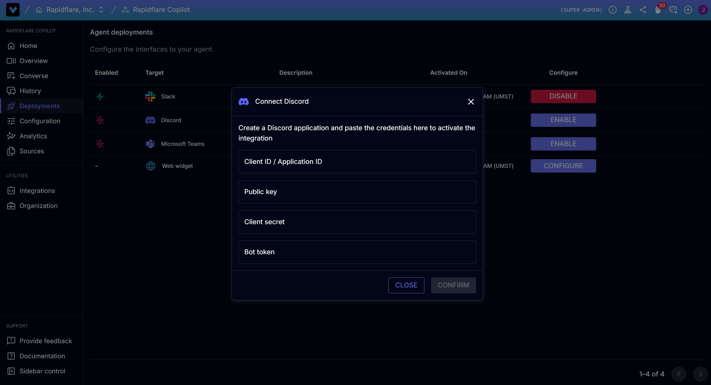Open the user avatar J menu
Screen dimensions: 711x385
[703, 10]
